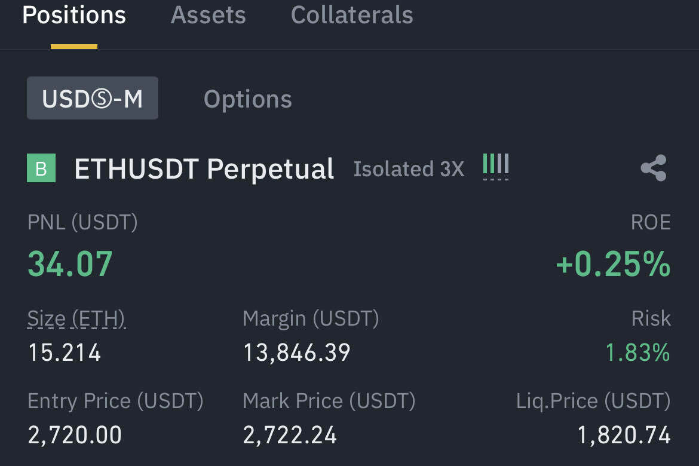Viewport: 699px width, 466px height.
Task: Open the Assets tab
Action: (208, 16)
